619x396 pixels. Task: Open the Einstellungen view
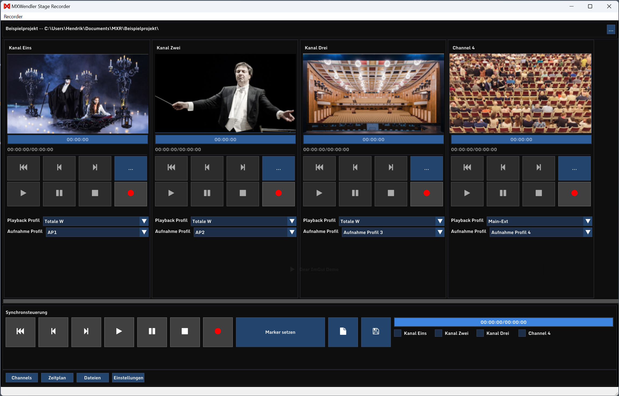point(128,377)
